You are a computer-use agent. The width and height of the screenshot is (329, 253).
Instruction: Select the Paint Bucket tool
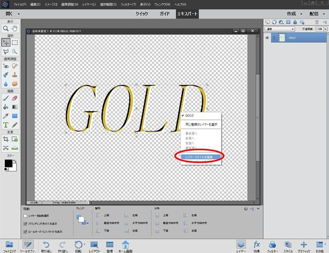6,107
